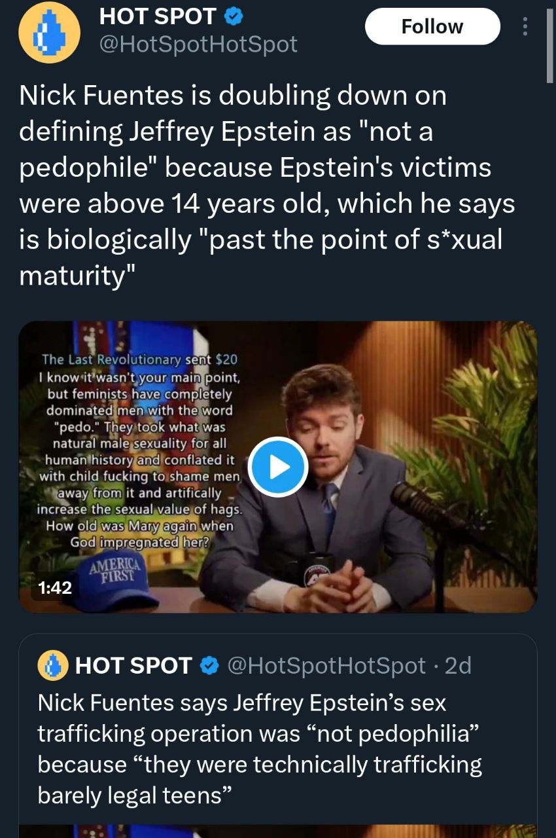The image size is (556, 838).
Task: Play the video with the blue play button
Action: click(278, 466)
